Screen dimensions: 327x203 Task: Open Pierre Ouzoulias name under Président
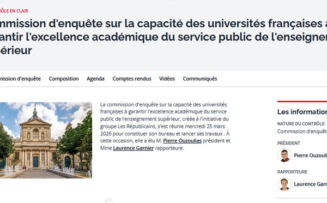[x=310, y=156]
